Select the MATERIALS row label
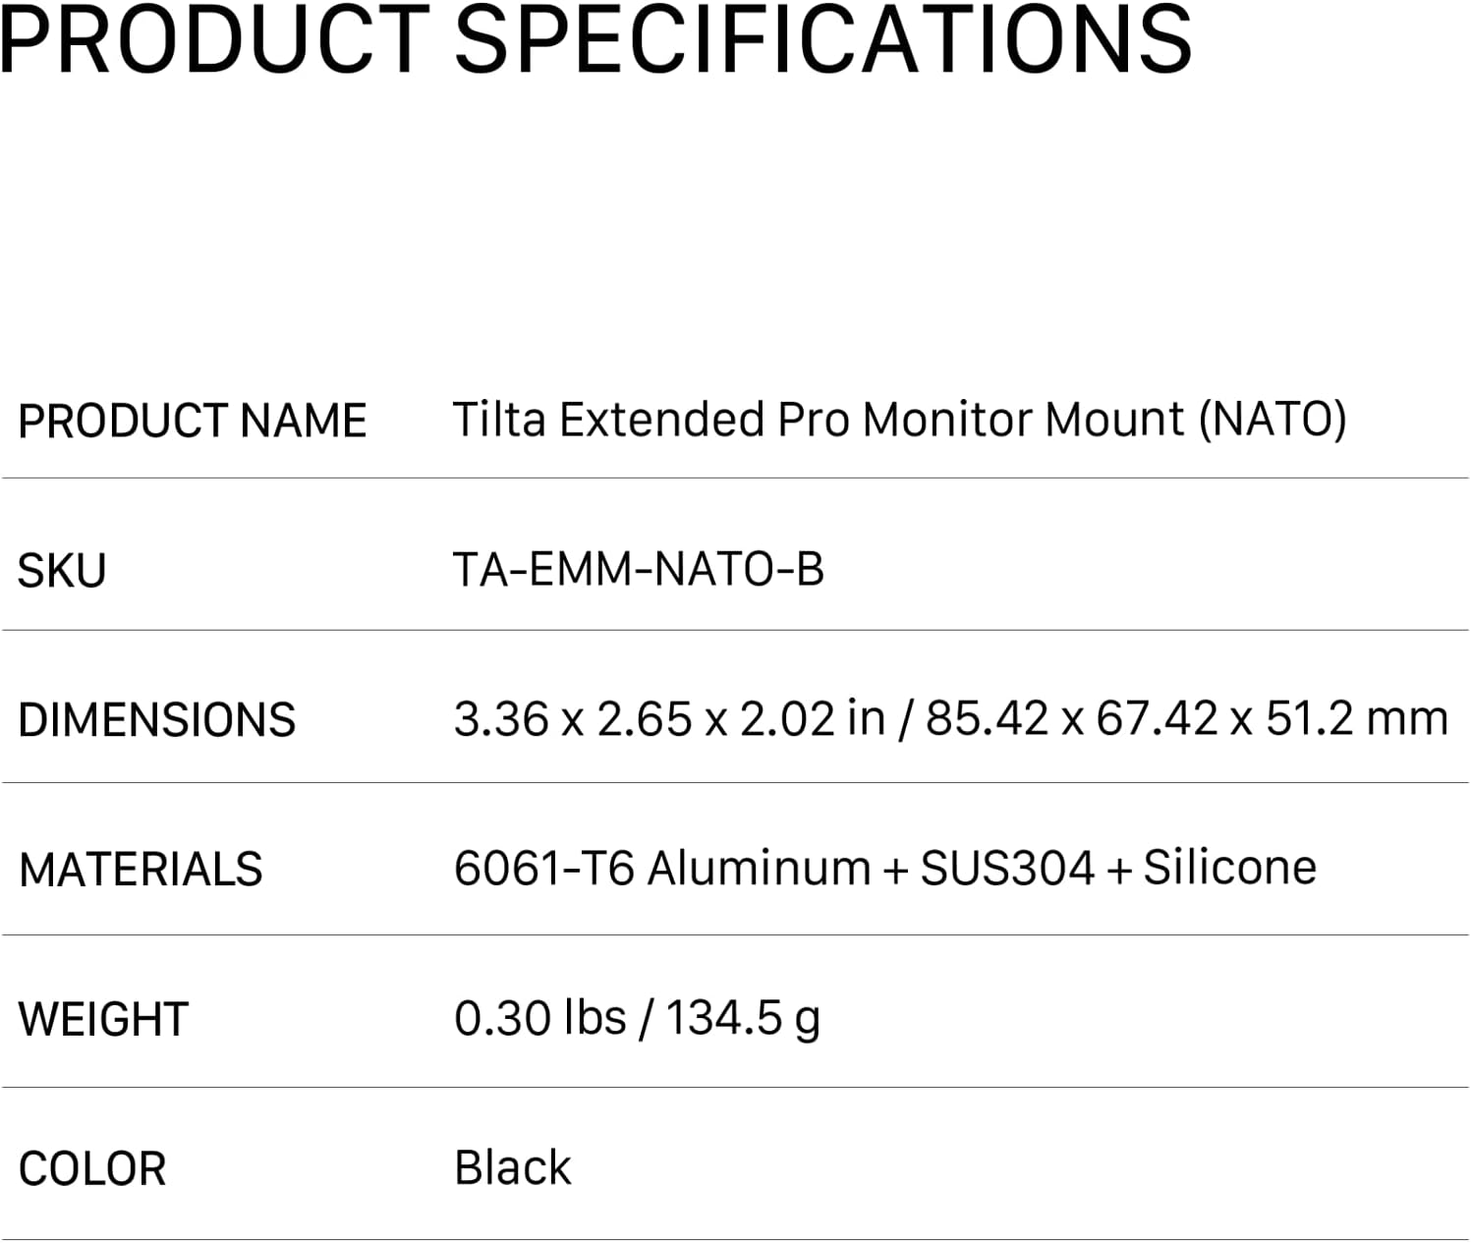 pyautogui.click(x=141, y=872)
